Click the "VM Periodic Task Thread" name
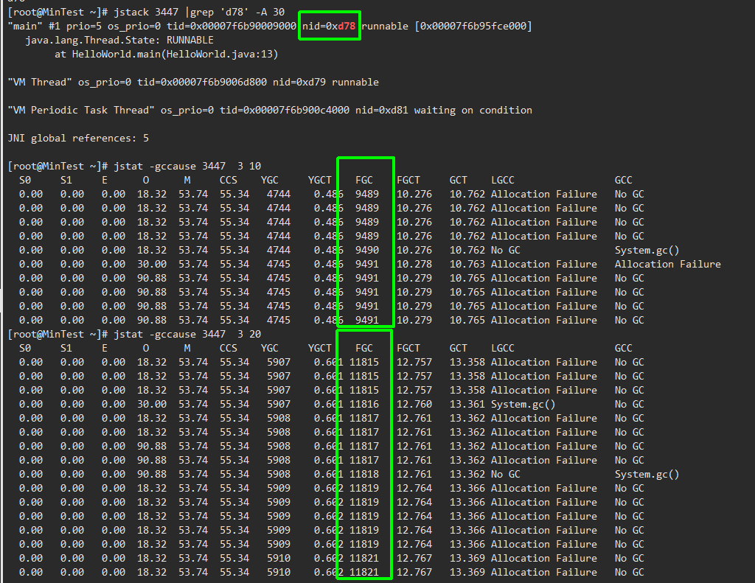The image size is (755, 583). point(81,110)
